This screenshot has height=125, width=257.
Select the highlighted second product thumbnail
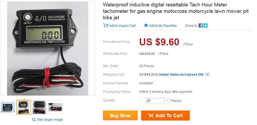pos(24,107)
